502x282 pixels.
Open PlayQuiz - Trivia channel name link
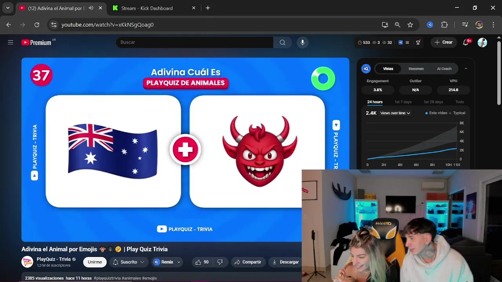pyautogui.click(x=54, y=259)
